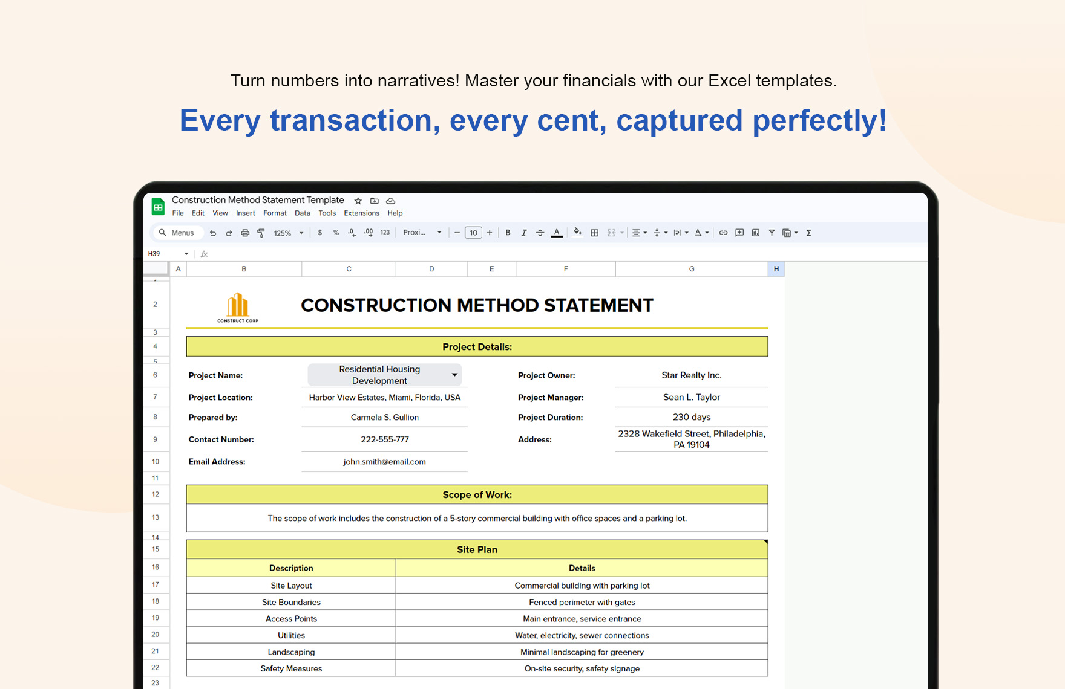Toggle italic formatting

point(524,233)
